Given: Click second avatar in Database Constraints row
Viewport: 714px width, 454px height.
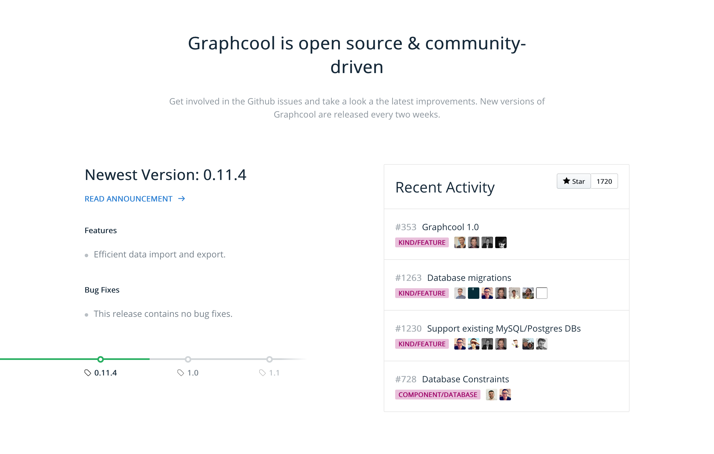Looking at the screenshot, I should coord(505,395).
